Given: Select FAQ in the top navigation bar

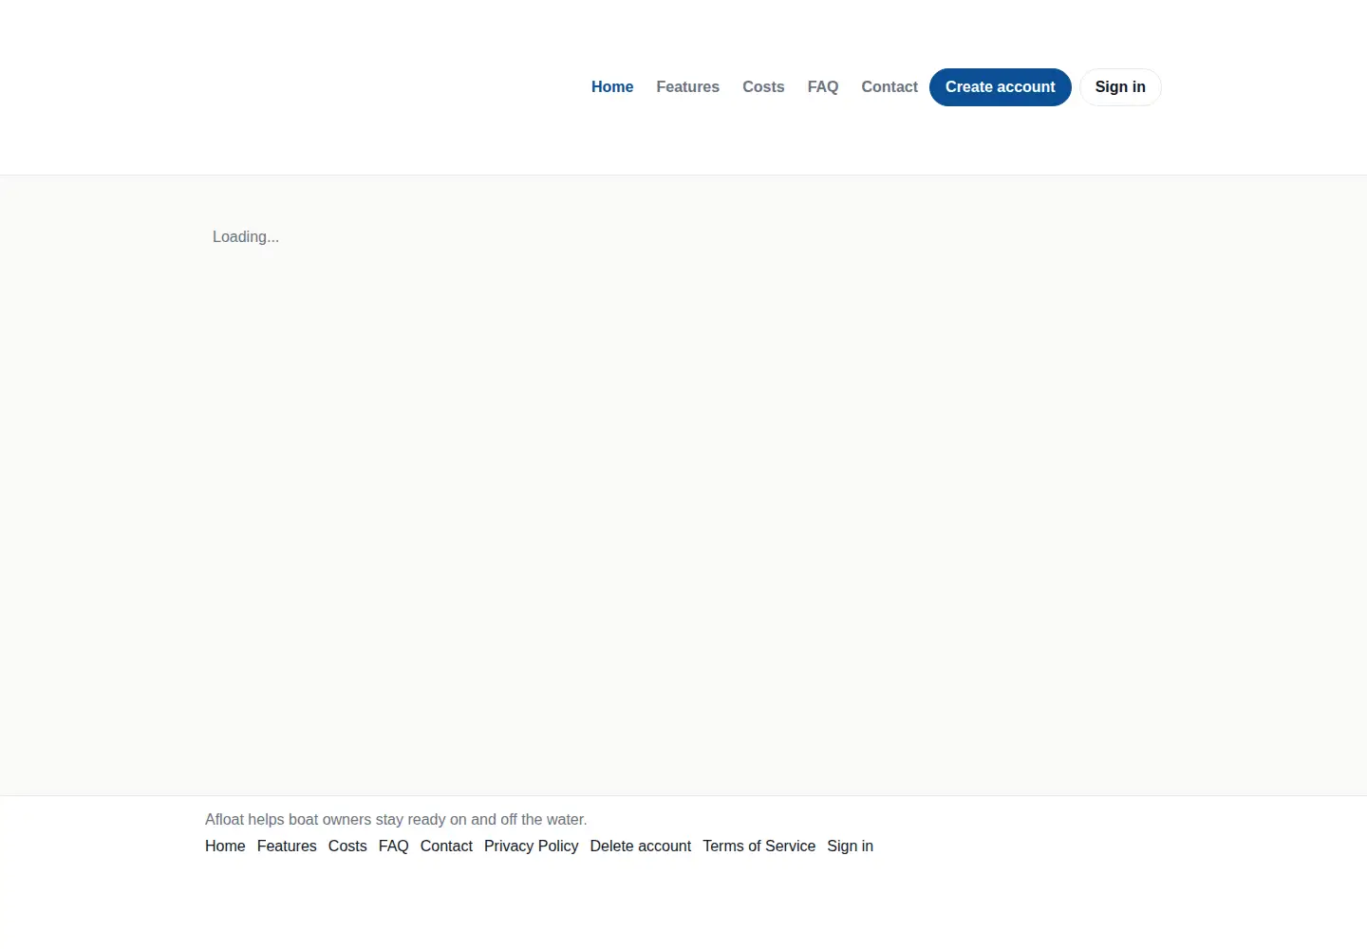Looking at the screenshot, I should tap(823, 87).
